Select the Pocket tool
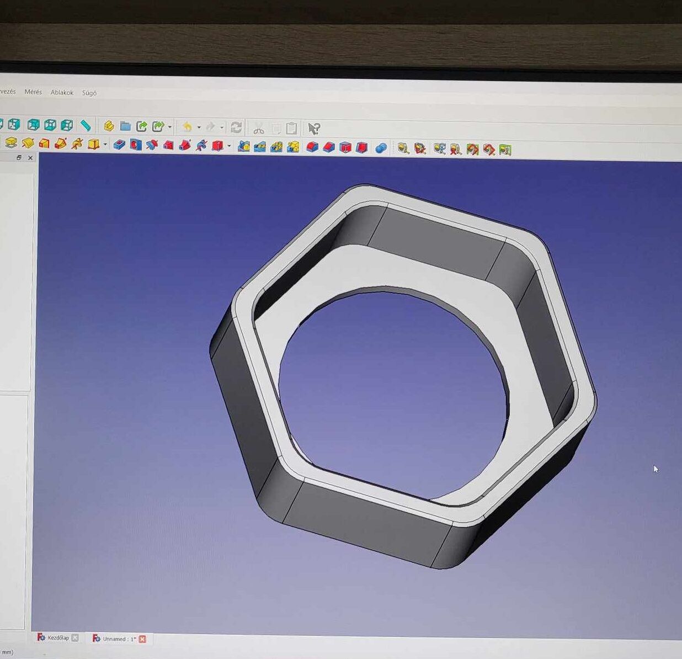The image size is (682, 659). (x=119, y=145)
